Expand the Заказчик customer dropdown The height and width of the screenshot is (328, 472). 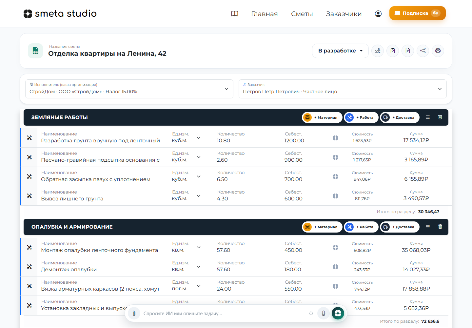pos(343,89)
